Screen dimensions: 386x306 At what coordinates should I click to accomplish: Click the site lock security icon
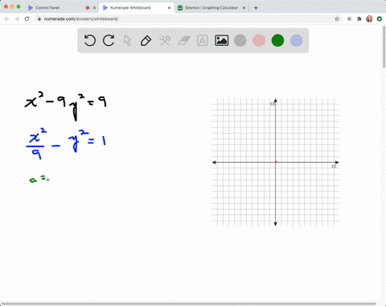[x=39, y=19]
